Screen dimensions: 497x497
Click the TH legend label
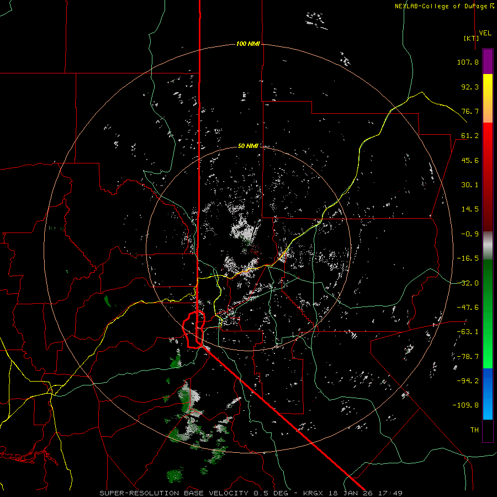tap(474, 430)
